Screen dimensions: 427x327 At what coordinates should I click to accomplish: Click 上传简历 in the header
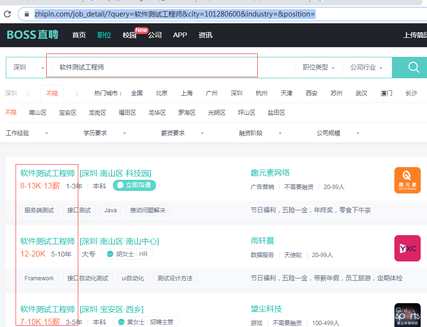[415, 35]
